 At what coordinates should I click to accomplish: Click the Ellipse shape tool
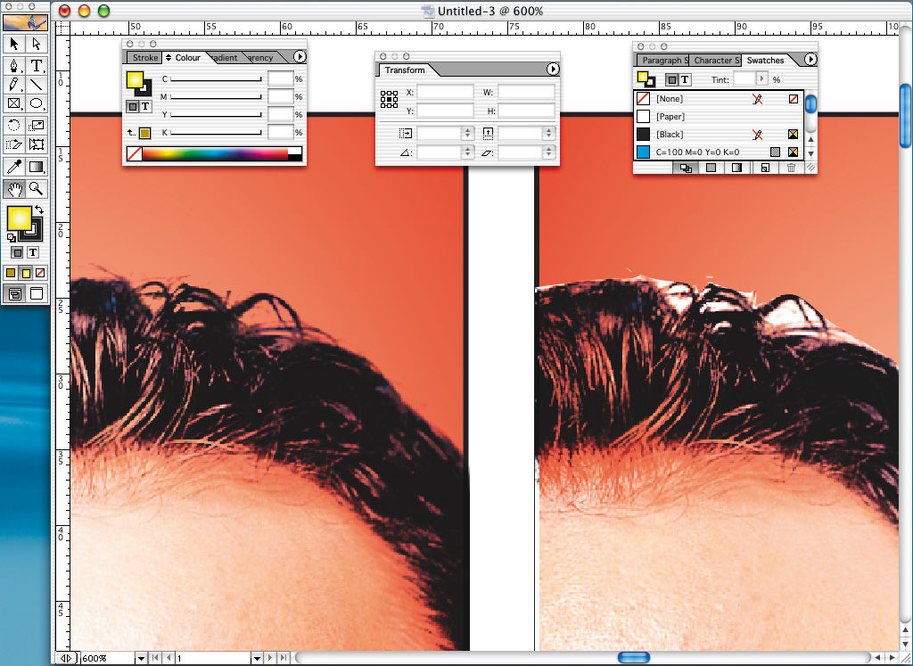[x=37, y=104]
